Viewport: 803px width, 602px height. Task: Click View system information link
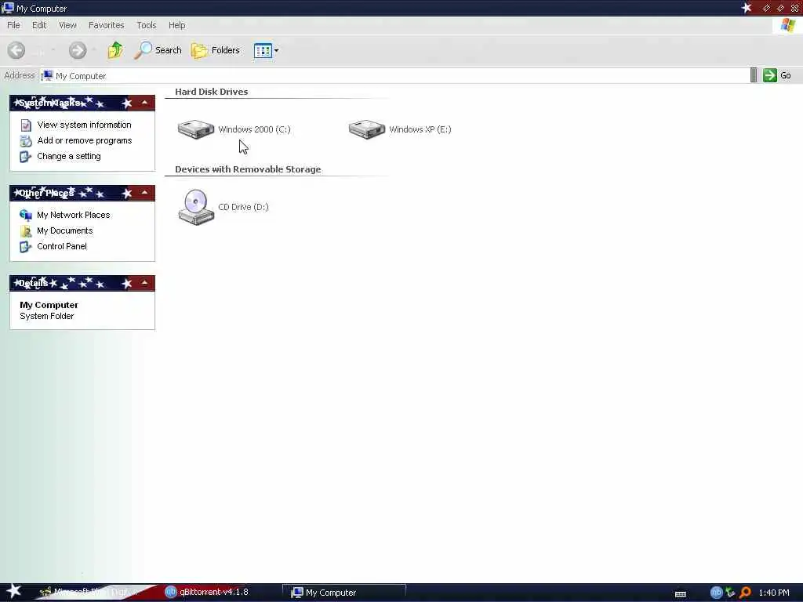point(84,125)
